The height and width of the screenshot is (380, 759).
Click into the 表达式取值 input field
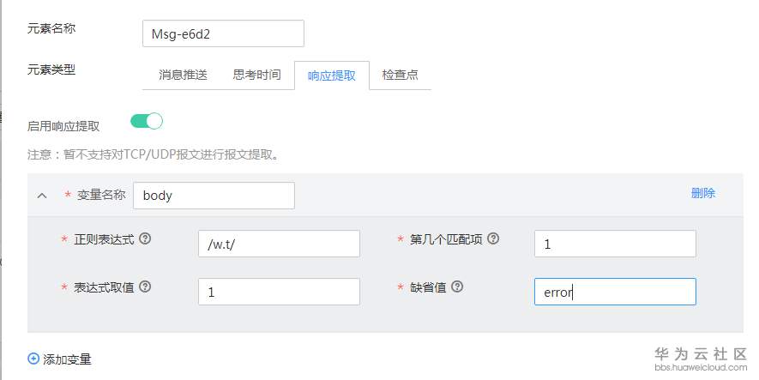pyautogui.click(x=278, y=292)
